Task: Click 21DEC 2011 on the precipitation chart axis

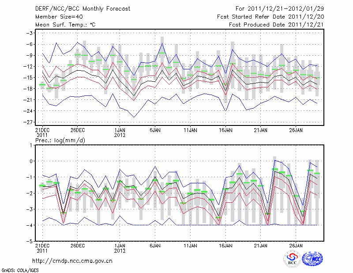Action: [x=42, y=247]
